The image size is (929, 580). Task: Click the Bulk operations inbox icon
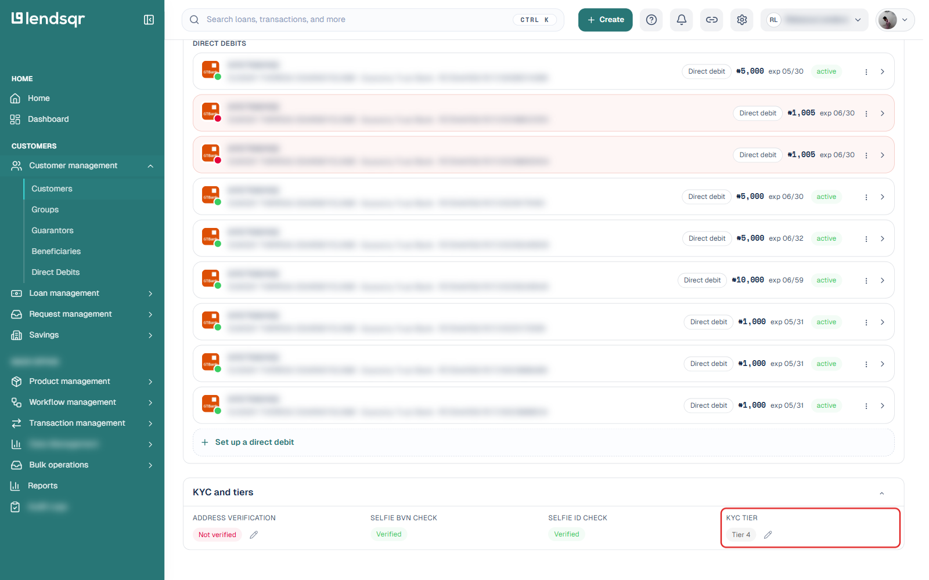[17, 465]
